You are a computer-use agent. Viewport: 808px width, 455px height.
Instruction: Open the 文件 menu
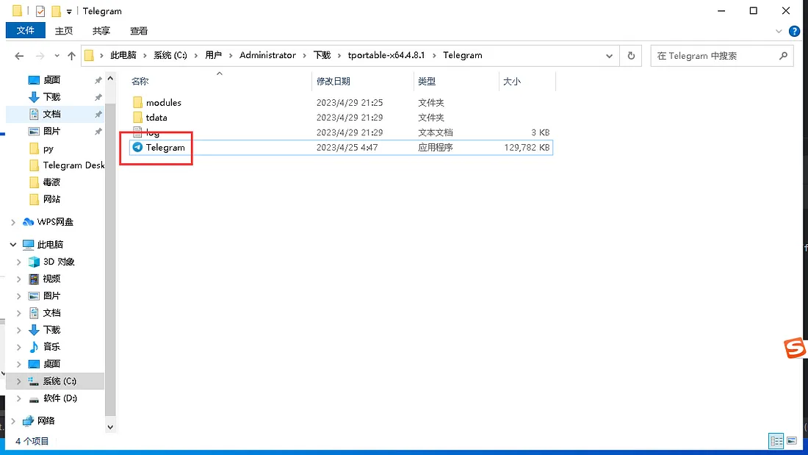(26, 30)
